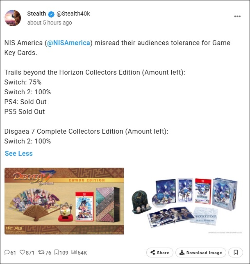The image size is (250, 264).
Task: Click the download tray icon in Download Image
Action: coord(182,253)
